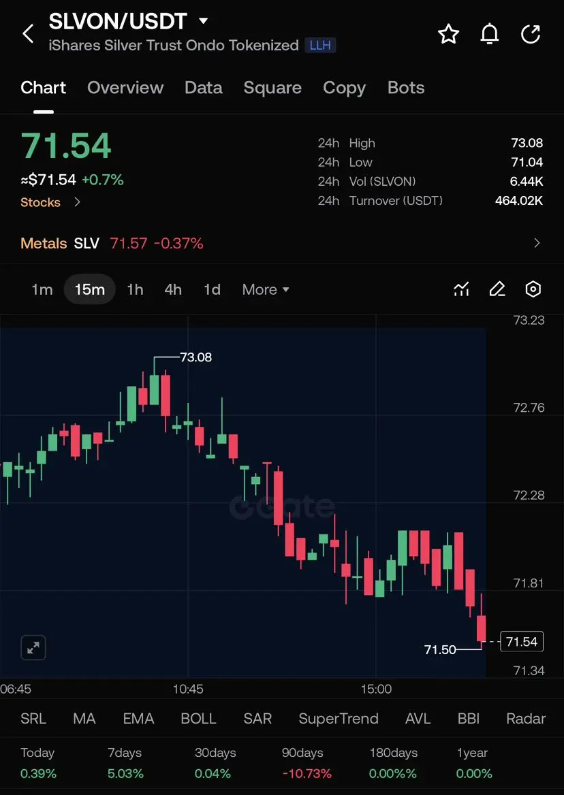This screenshot has width=564, height=795.
Task: Tap the current price label 71.54 on axis
Action: [x=522, y=641]
